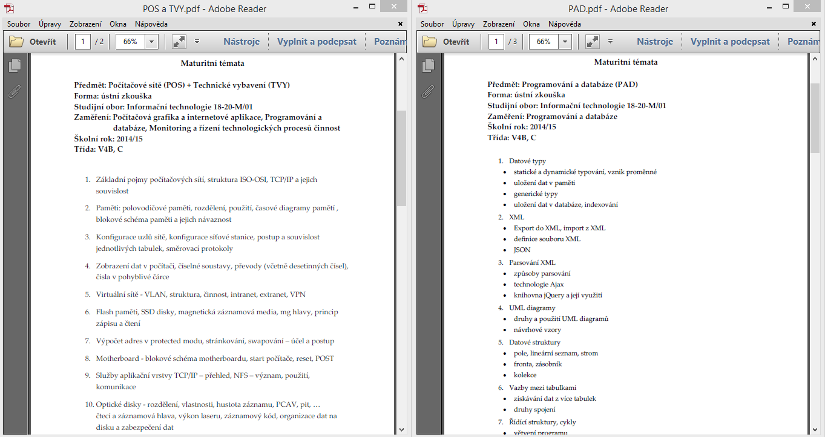Expand zoom dropdown in PAD.pdf window

click(565, 42)
